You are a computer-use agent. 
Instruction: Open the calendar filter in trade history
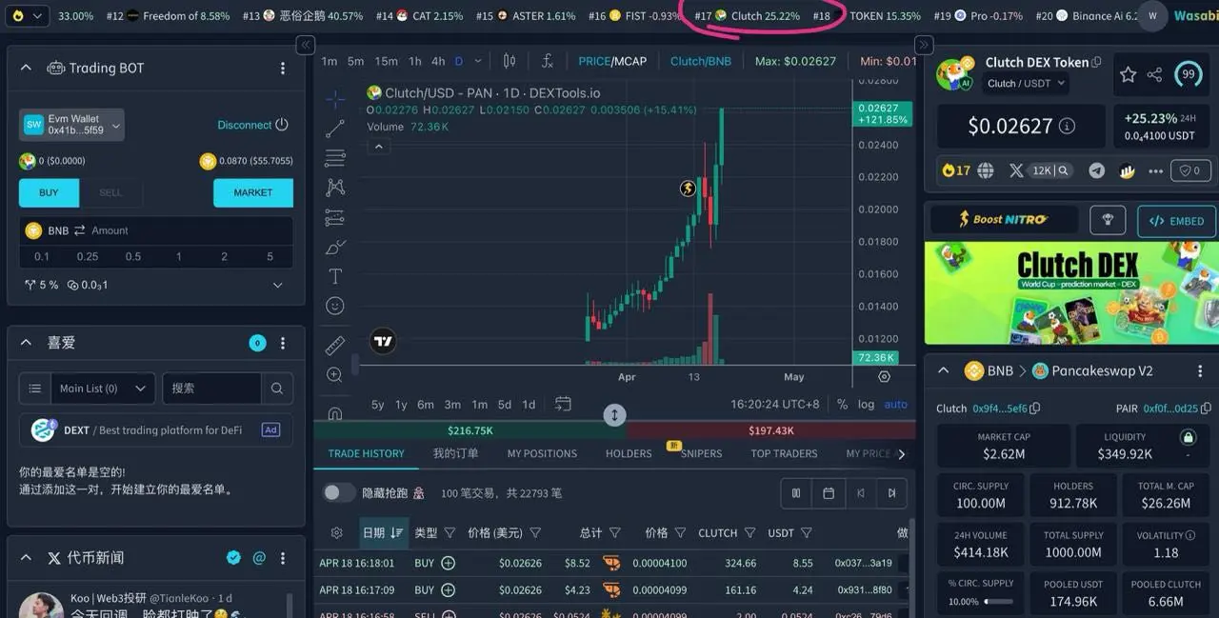point(829,493)
